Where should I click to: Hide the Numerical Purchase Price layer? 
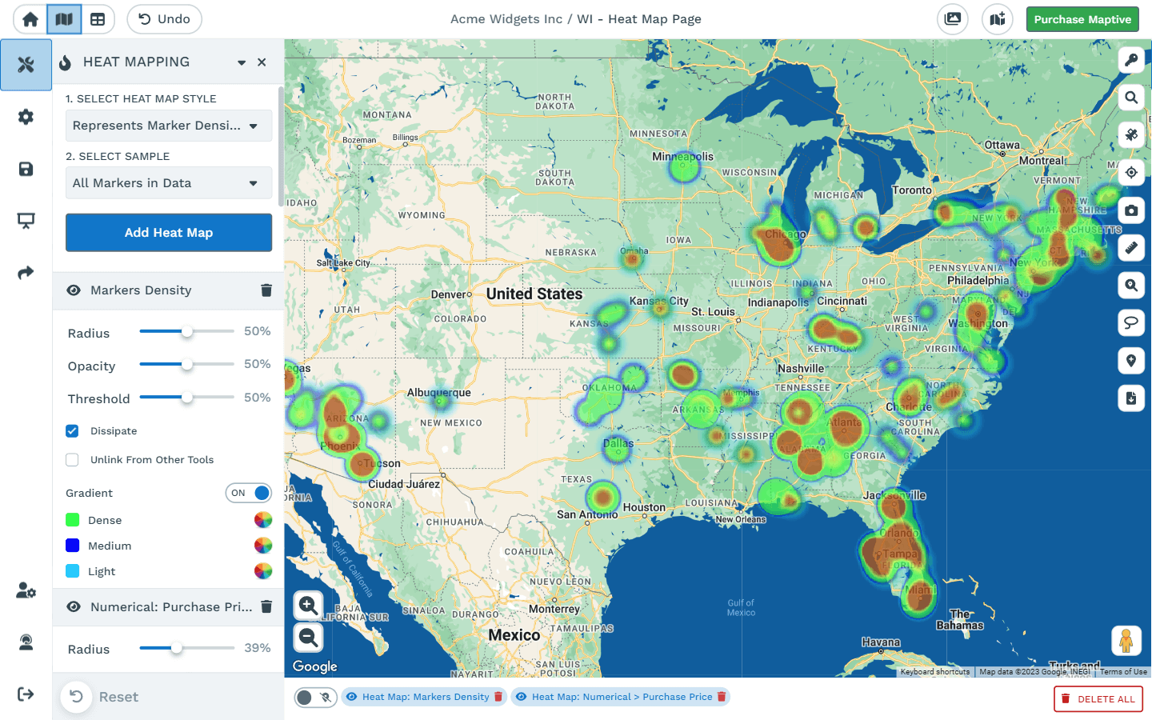click(74, 607)
